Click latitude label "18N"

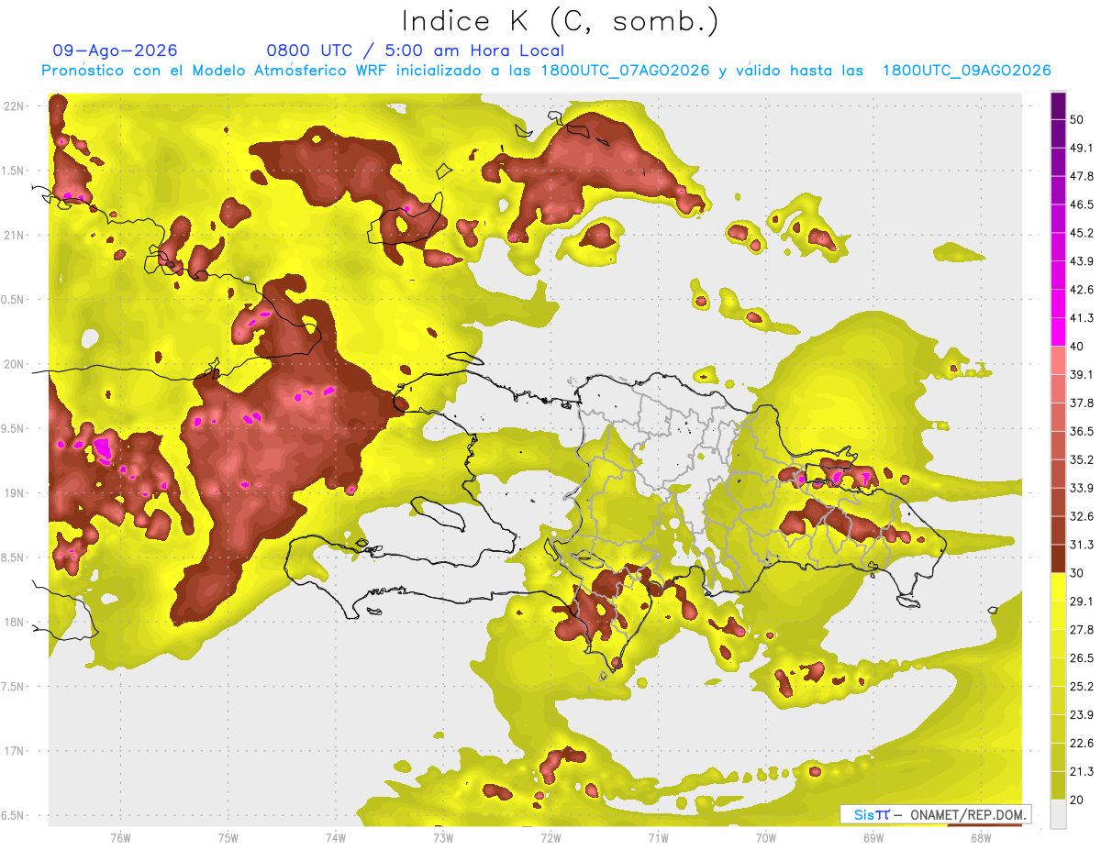tap(16, 623)
